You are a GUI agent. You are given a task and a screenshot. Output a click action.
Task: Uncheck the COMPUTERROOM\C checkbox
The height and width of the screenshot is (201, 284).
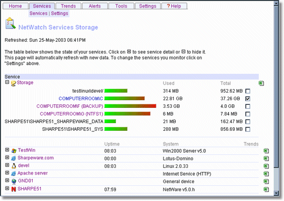(x=248, y=99)
